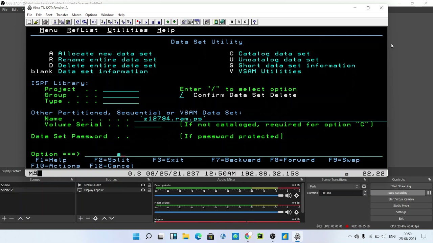Viewport: 433px width, 243px height.
Task: Click the New session icon in Vista toolbar
Action: 29,22
